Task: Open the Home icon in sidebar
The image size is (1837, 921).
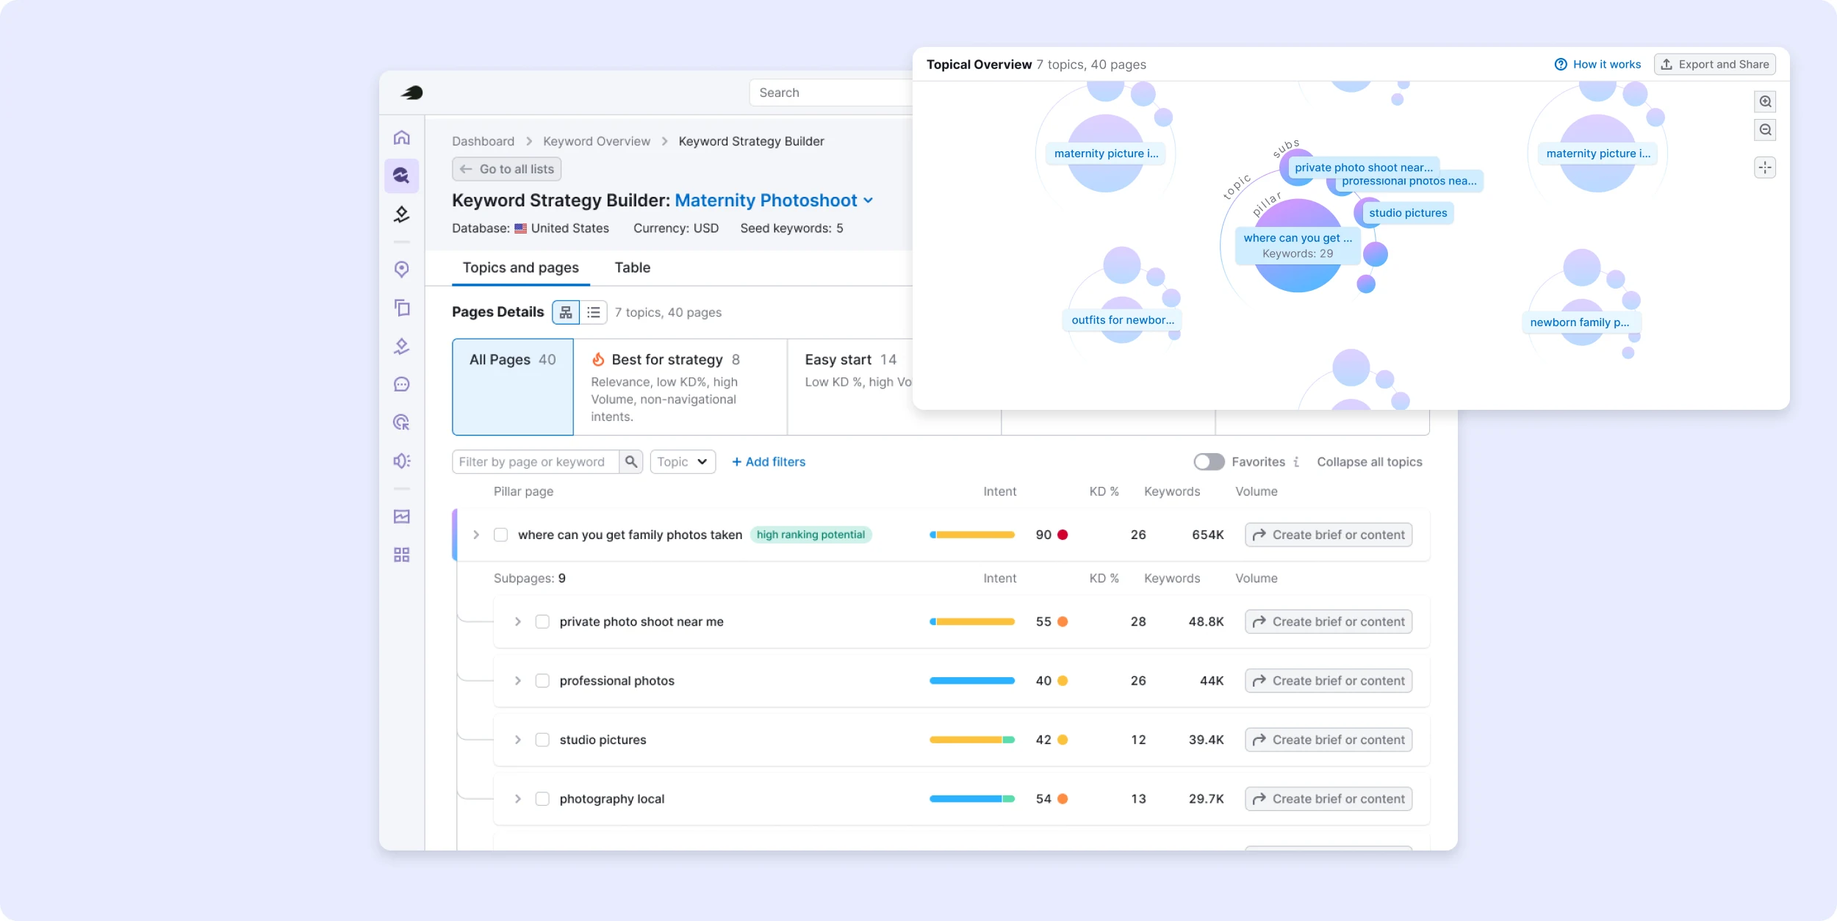Action: point(401,137)
